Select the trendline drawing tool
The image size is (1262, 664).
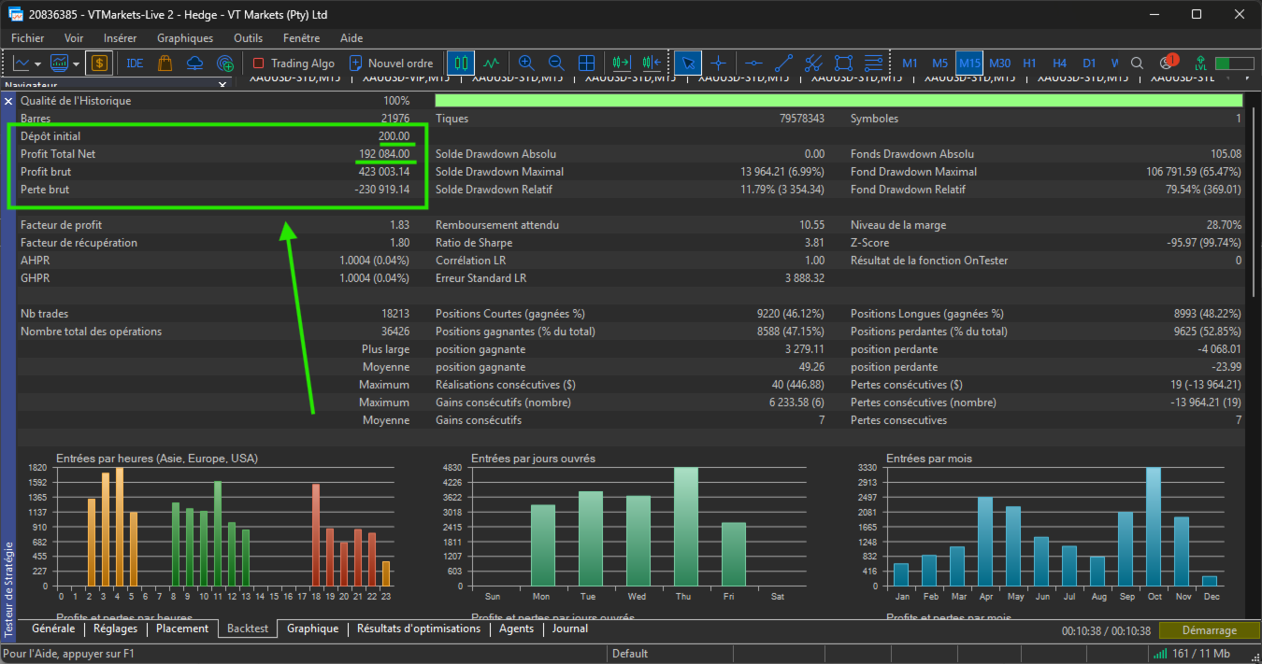click(783, 64)
